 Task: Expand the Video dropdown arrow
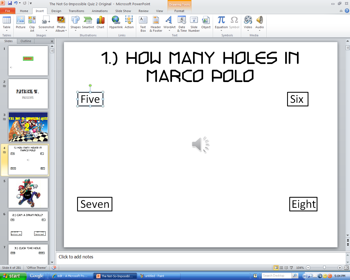(x=248, y=31)
